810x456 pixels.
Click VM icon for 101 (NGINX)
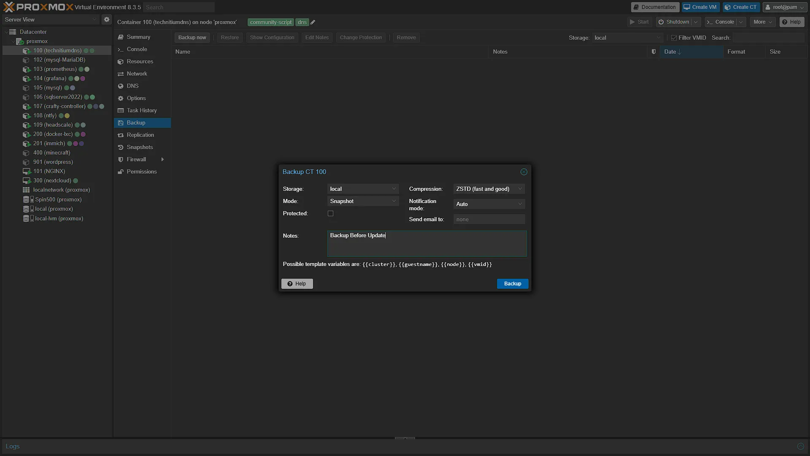(x=26, y=171)
